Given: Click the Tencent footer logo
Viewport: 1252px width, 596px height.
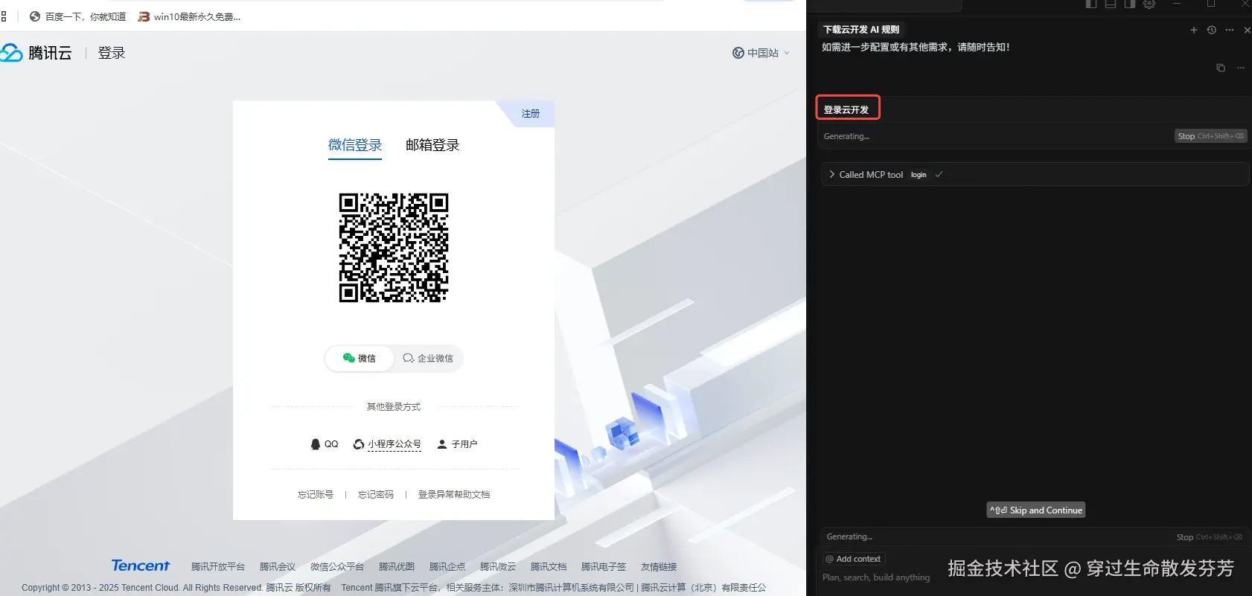Looking at the screenshot, I should coord(141,565).
